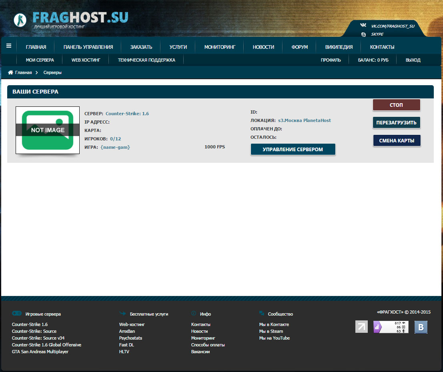Viewport: 443px width, 372px height.
Task: Click the СМЕНА КАРТЫ button
Action: (397, 140)
